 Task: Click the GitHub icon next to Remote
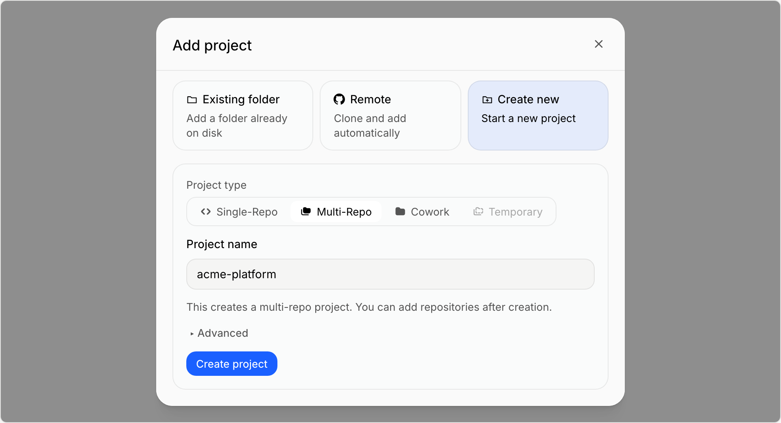339,99
